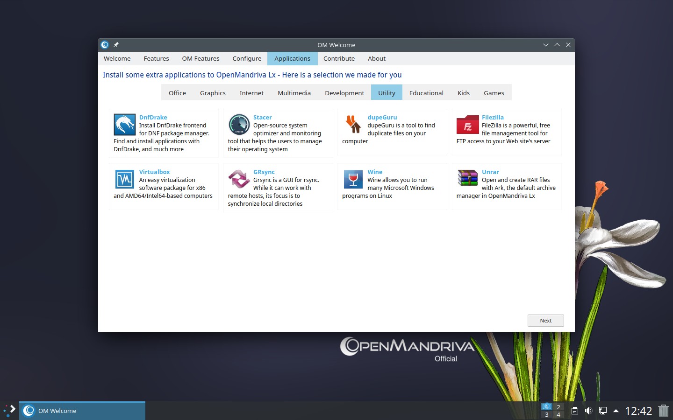The height and width of the screenshot is (420, 673).
Task: Show the Games applications category
Action: click(x=494, y=93)
